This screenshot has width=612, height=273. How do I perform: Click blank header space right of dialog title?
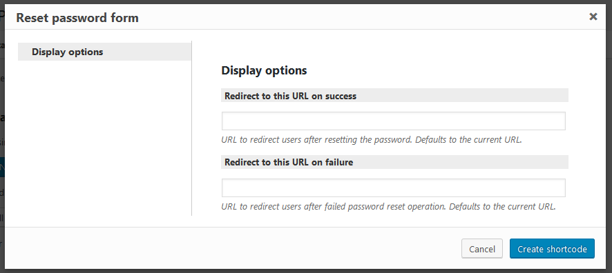pos(363,17)
